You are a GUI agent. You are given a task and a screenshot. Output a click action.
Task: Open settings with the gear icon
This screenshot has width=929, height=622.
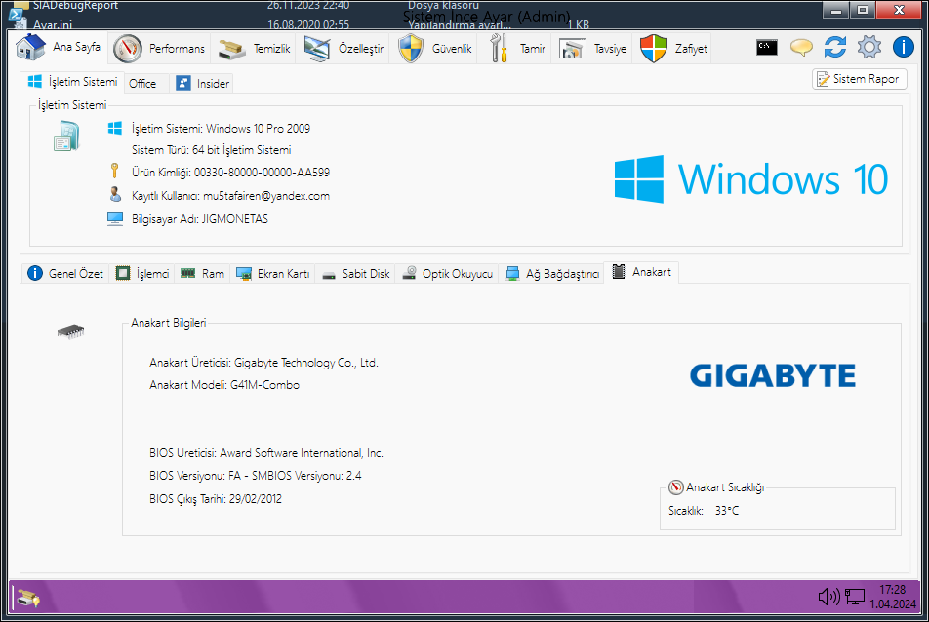tap(869, 48)
